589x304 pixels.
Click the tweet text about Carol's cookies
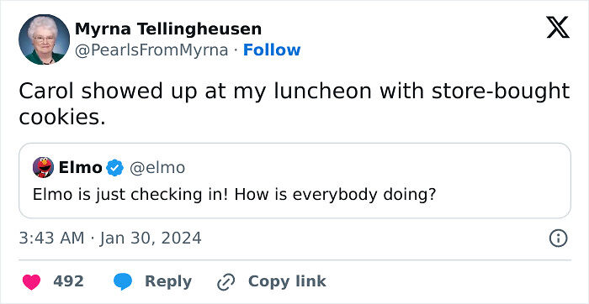[x=294, y=104]
